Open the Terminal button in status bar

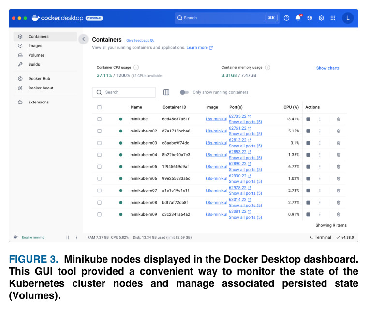click(320, 237)
